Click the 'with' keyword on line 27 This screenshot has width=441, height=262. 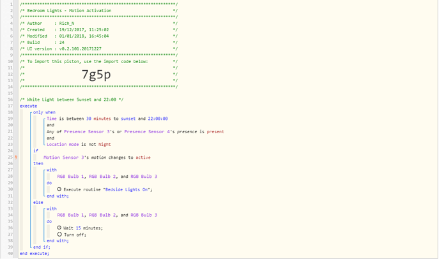(x=52, y=170)
